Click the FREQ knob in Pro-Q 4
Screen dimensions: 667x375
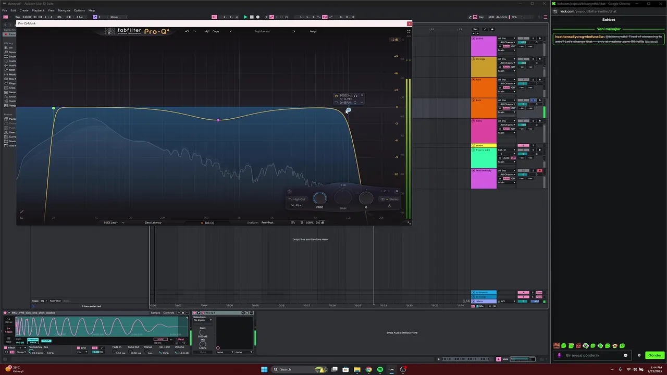click(x=320, y=198)
